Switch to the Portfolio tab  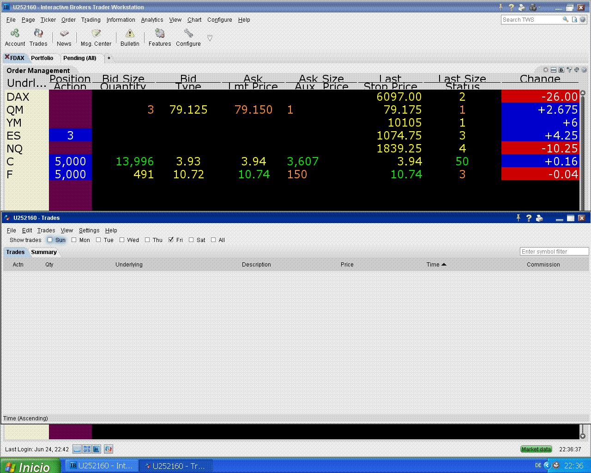42,58
